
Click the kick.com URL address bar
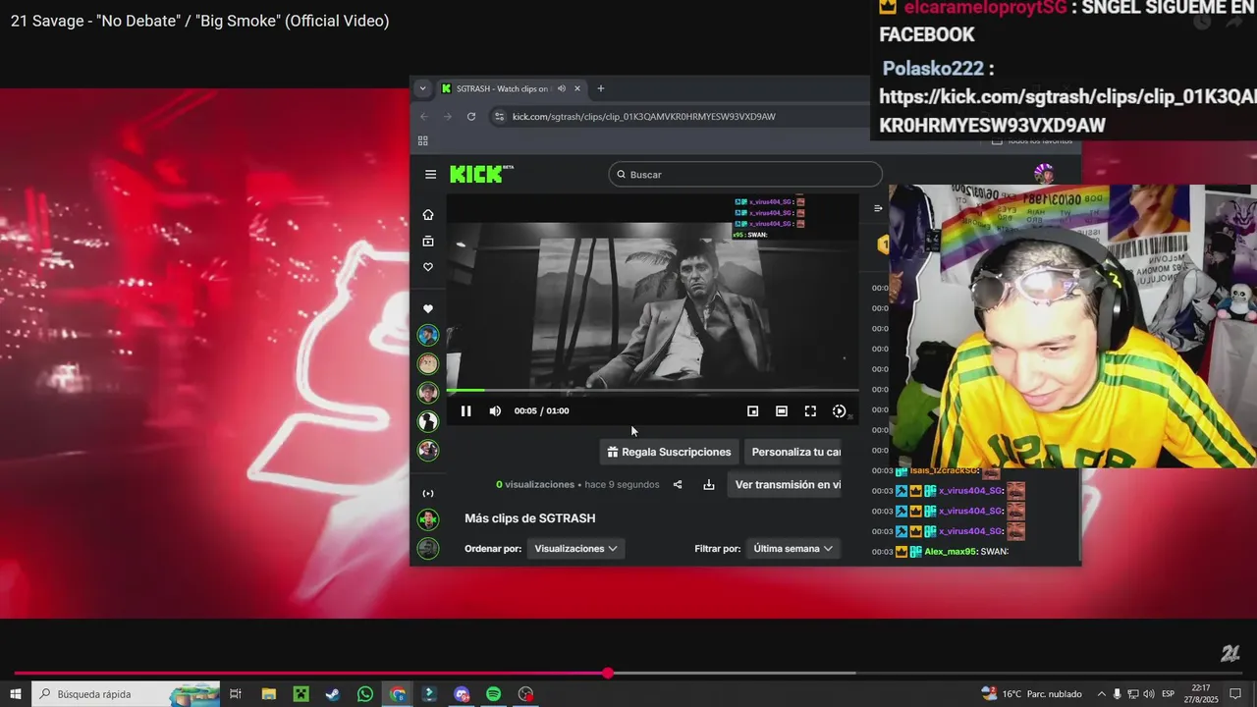[x=643, y=117]
